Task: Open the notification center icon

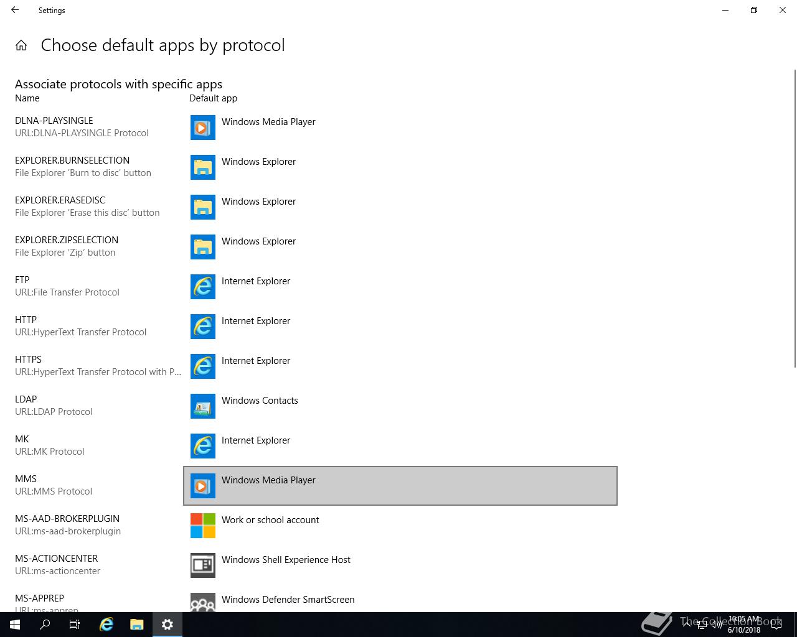Action: point(776,625)
